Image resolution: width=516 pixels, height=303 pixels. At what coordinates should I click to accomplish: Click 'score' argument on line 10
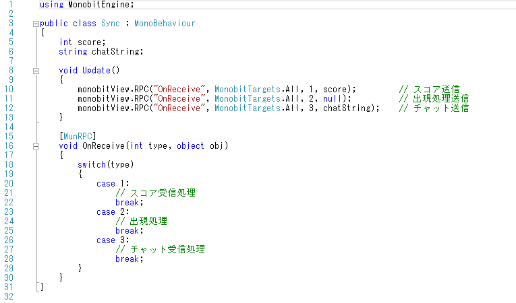[x=335, y=90]
